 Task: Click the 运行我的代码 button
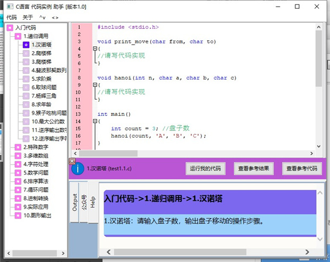(x=204, y=168)
